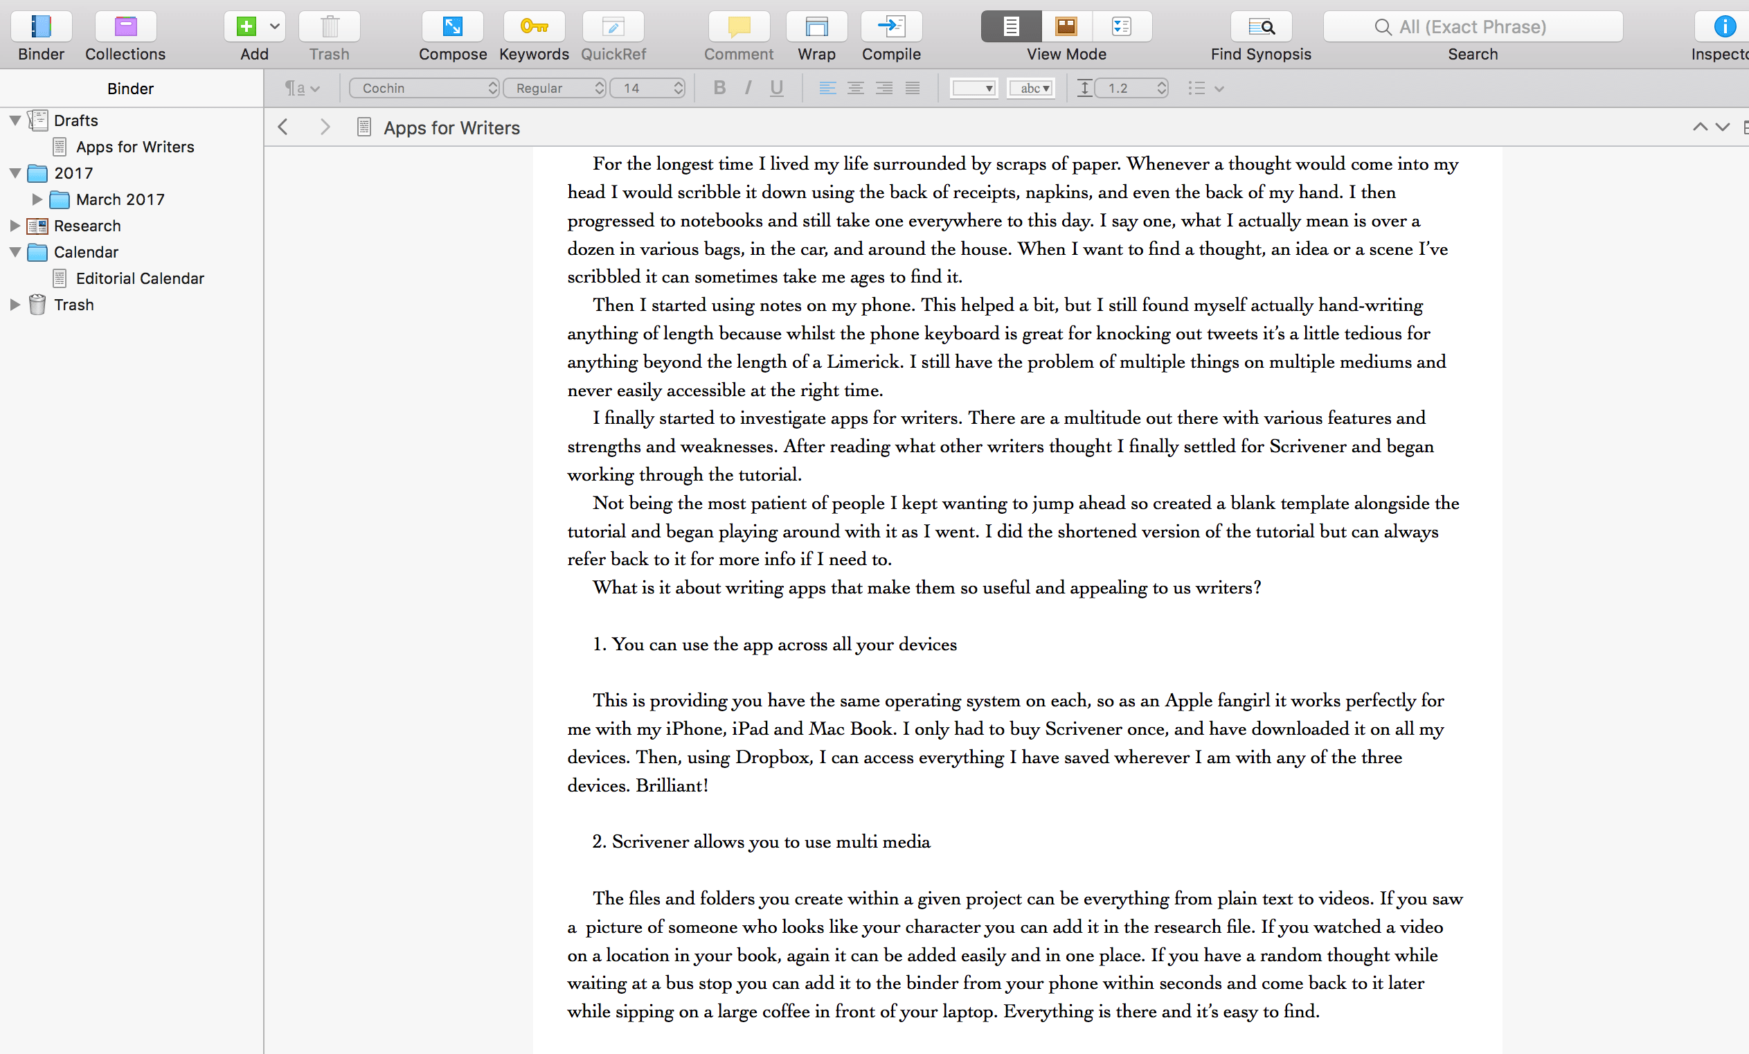Viewport: 1749px width, 1054px height.
Task: Open the Collections toolbar icon
Action: [x=125, y=27]
